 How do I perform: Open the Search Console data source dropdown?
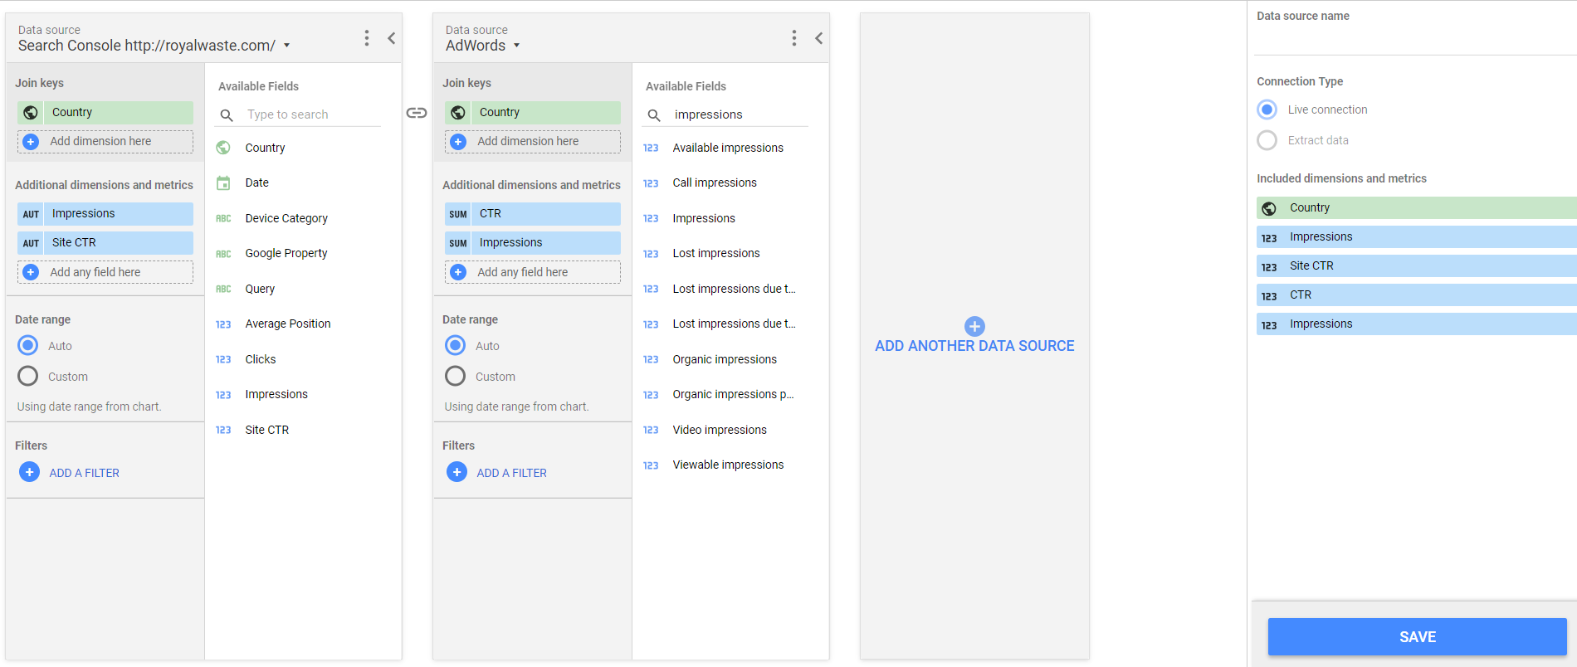(154, 46)
